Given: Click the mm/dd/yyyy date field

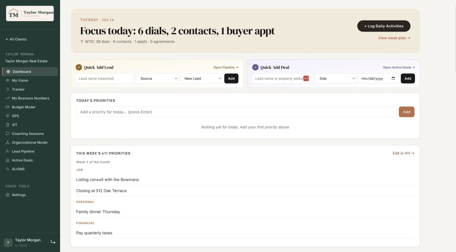Looking at the screenshot, I should click(378, 78).
